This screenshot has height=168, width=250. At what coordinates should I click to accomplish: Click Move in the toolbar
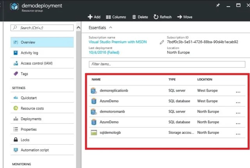[185, 17]
